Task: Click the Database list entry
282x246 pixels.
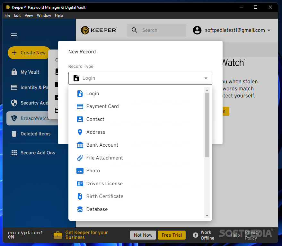Action: tap(136, 209)
